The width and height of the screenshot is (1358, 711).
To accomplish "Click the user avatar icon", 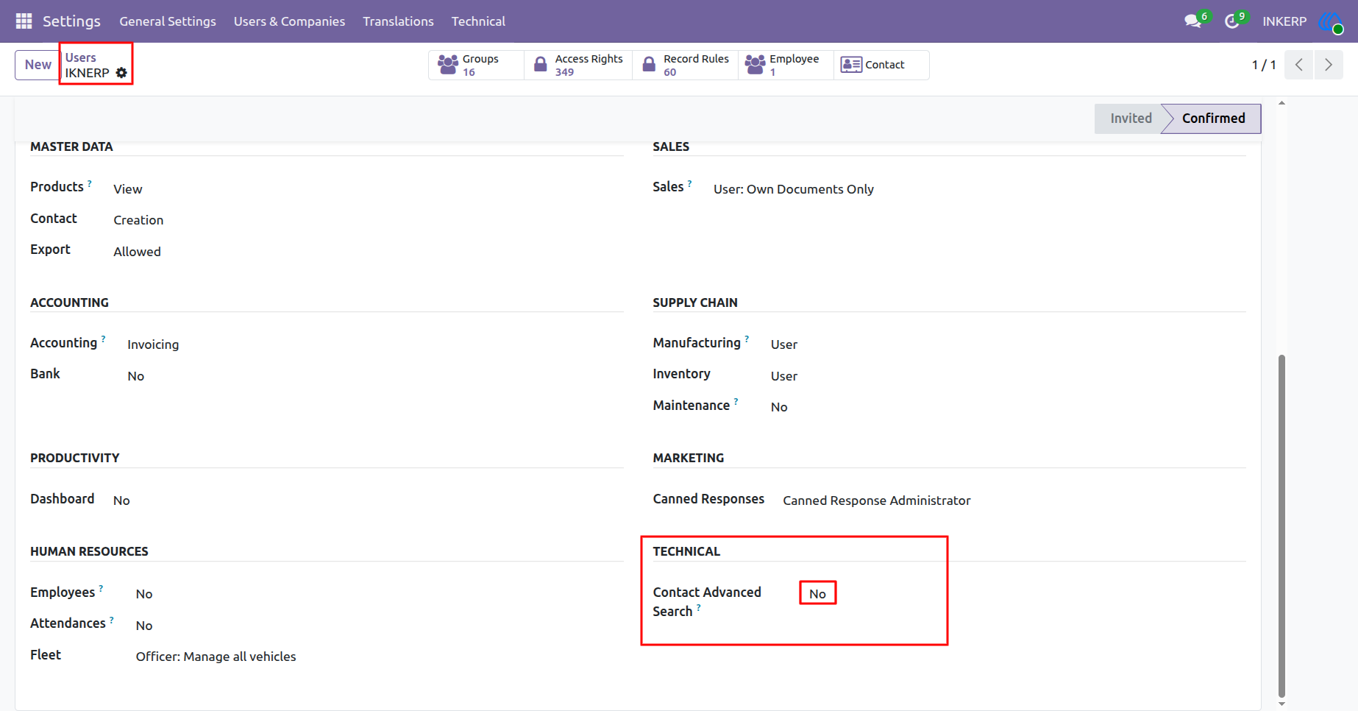I will [1331, 21].
